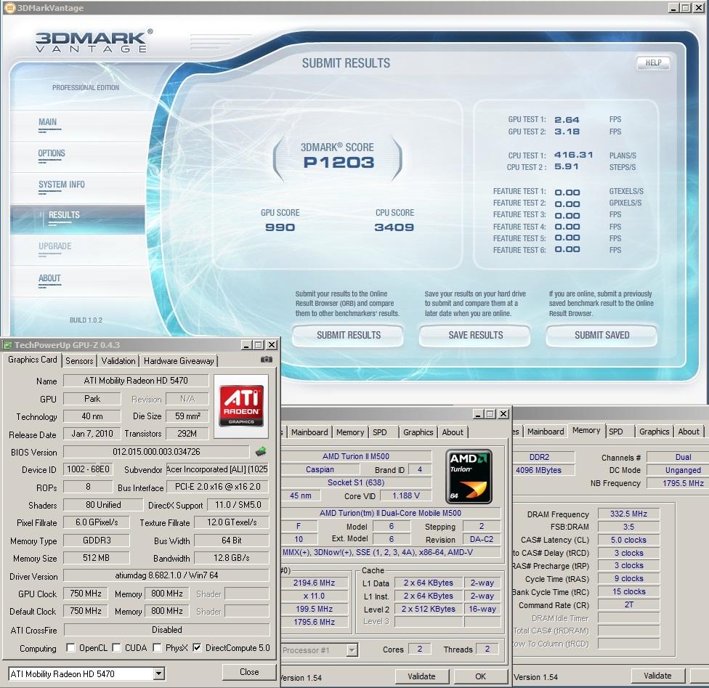Click the Level 2 cache 2 x 512 KBytes value
The height and width of the screenshot is (688, 709).
pyautogui.click(x=428, y=609)
